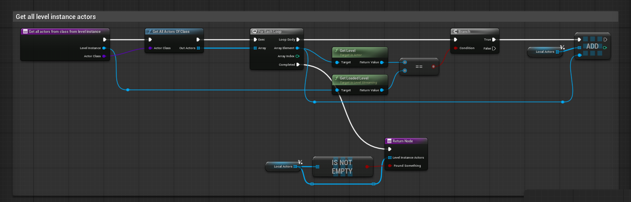The width and height of the screenshot is (631, 202).
Task: Click the array input pin on IS NOT EMPTY
Action: [318, 166]
